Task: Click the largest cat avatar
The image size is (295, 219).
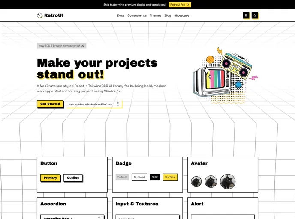Action: point(228,182)
